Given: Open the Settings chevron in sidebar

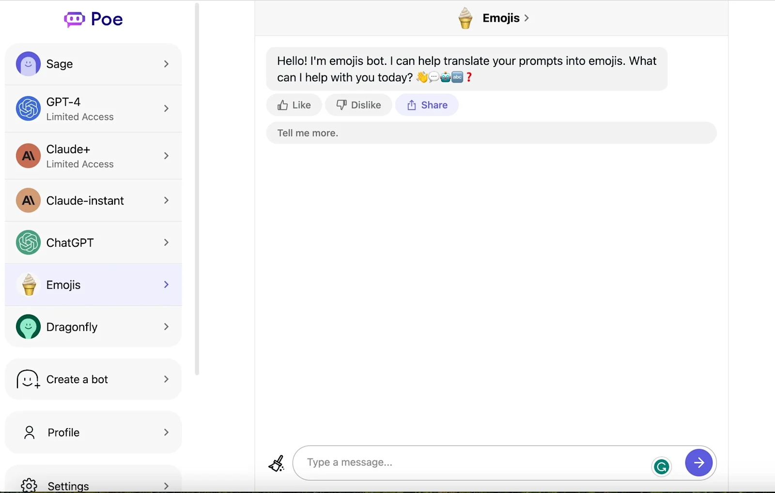Looking at the screenshot, I should coord(166,486).
